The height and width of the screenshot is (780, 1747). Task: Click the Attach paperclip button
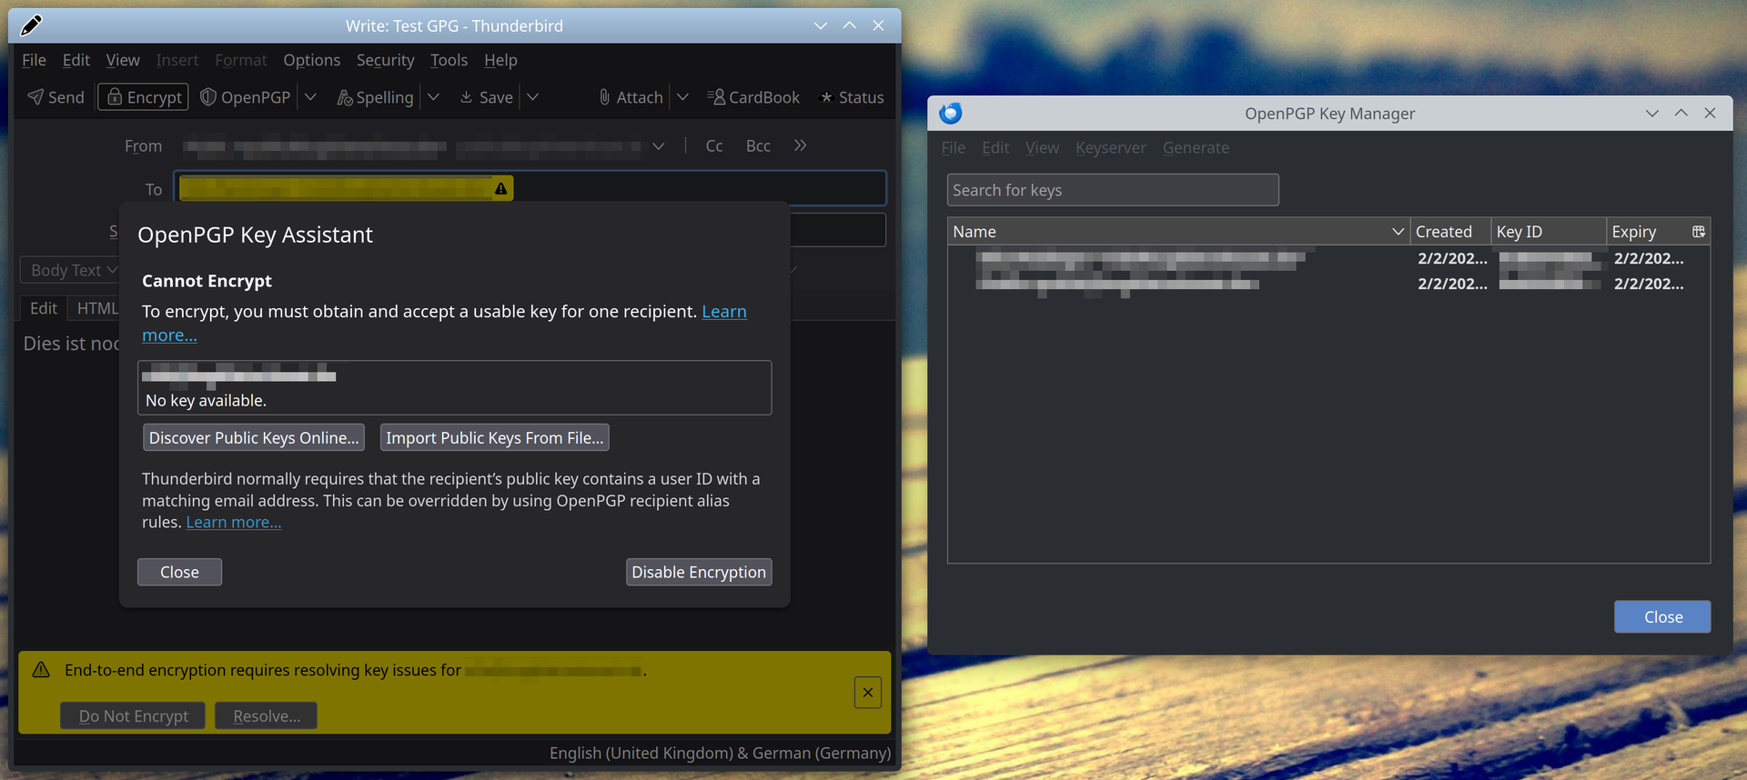(x=631, y=97)
